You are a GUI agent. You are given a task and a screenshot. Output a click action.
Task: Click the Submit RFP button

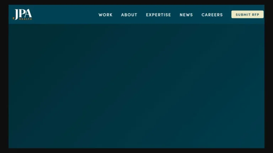247,15
